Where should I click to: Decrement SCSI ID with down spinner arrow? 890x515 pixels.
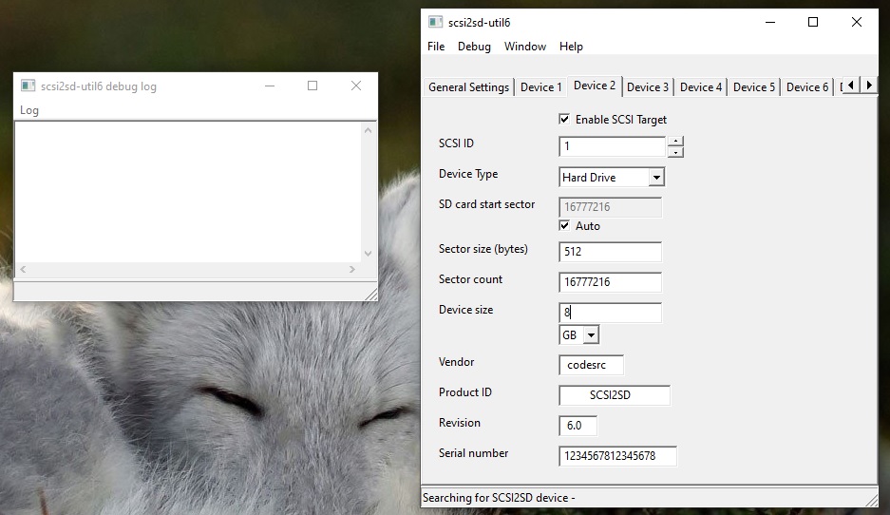click(x=675, y=152)
